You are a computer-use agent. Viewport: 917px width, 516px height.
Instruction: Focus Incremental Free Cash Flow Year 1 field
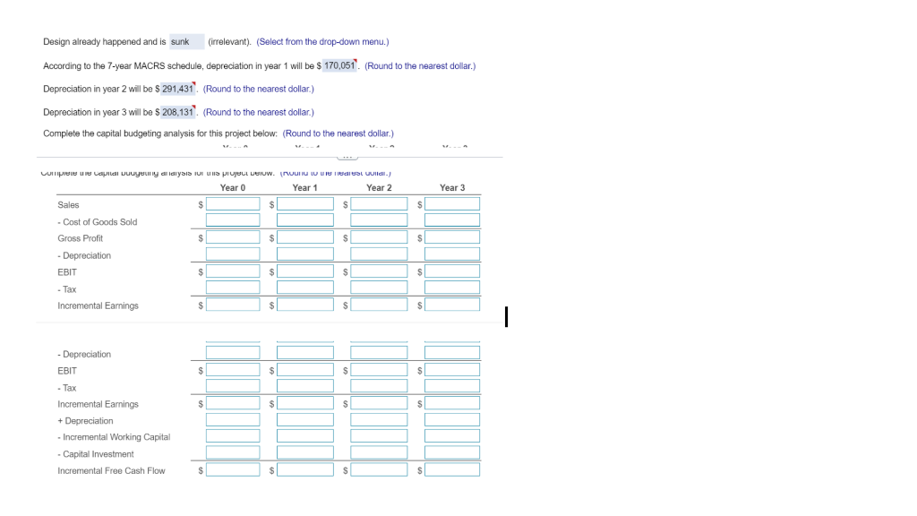coord(305,469)
